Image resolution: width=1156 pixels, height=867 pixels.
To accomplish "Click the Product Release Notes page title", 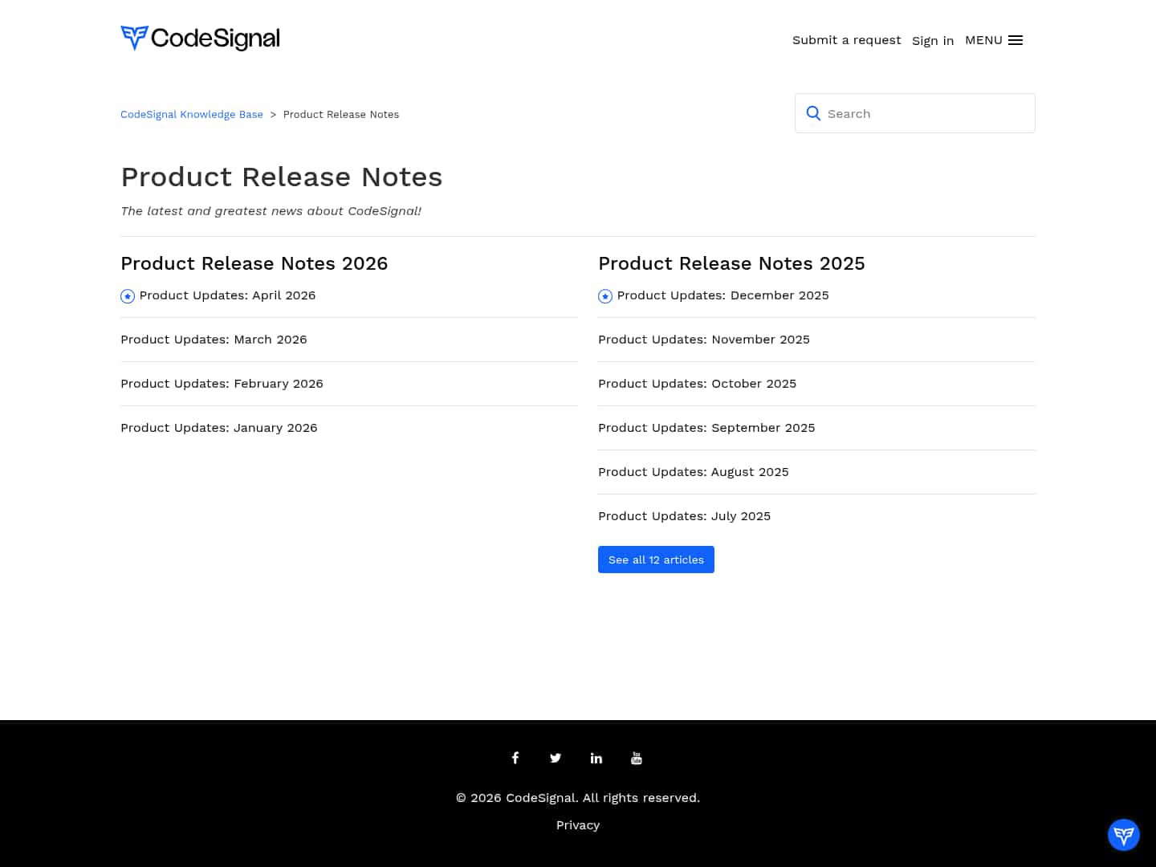I will pyautogui.click(x=282, y=177).
